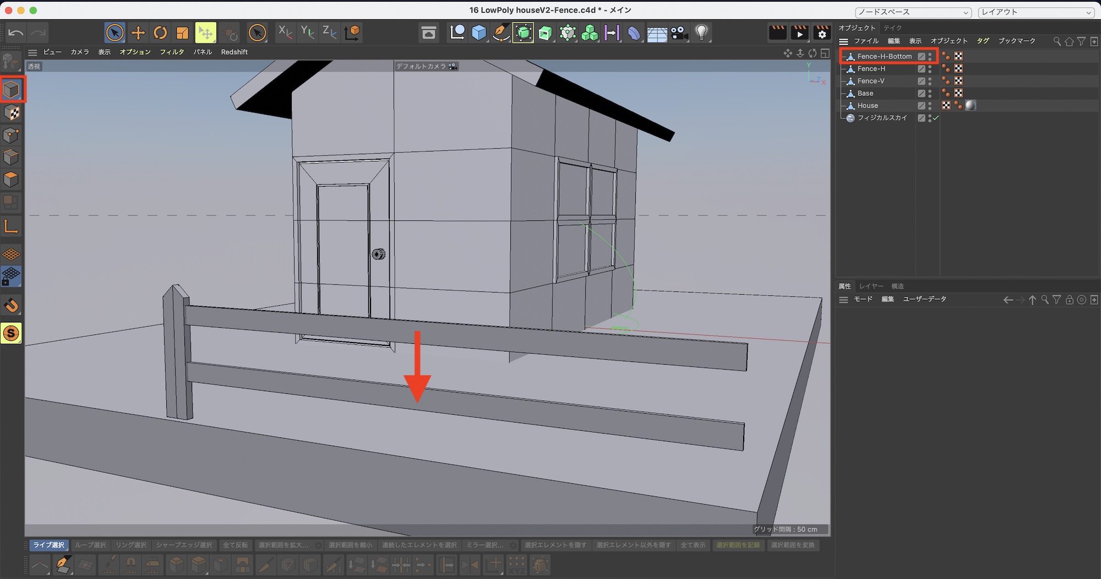The height and width of the screenshot is (579, 1101).
Task: Toggle X axis lock
Action: (285, 33)
